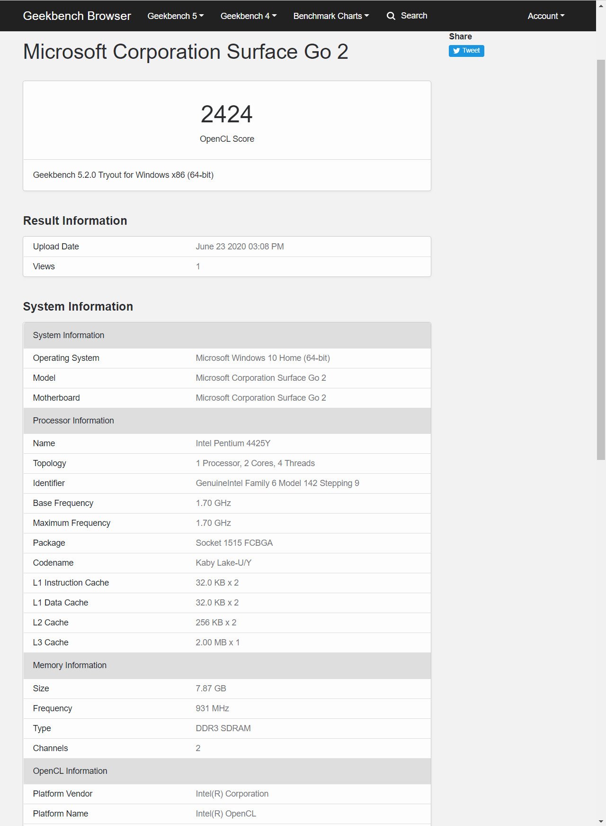Click the Kaby Lake-U/Y codename value
This screenshot has width=606, height=826.
[x=223, y=563]
